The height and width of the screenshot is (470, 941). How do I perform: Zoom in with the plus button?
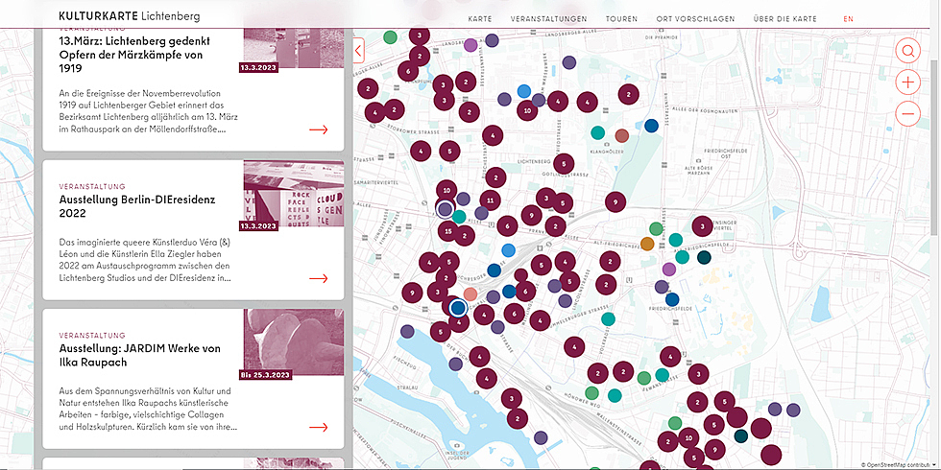908,82
